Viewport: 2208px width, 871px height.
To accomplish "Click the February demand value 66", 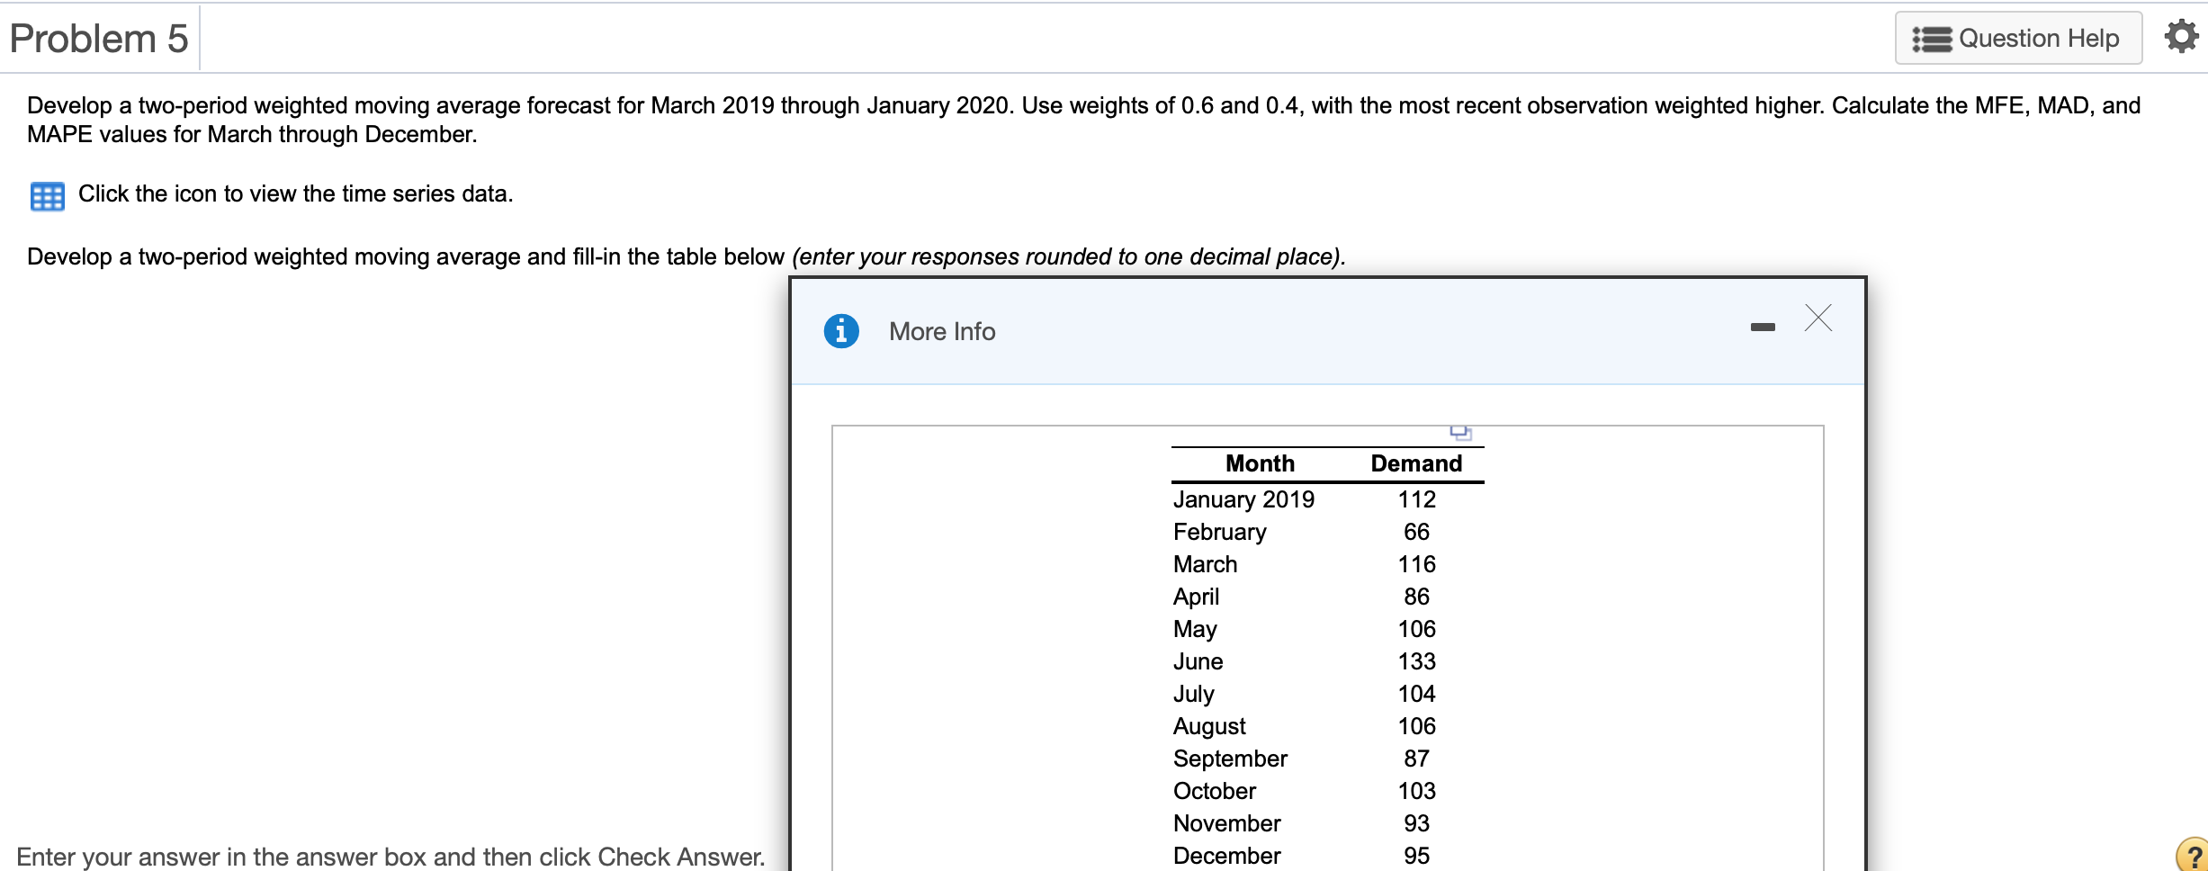I will click(1416, 532).
